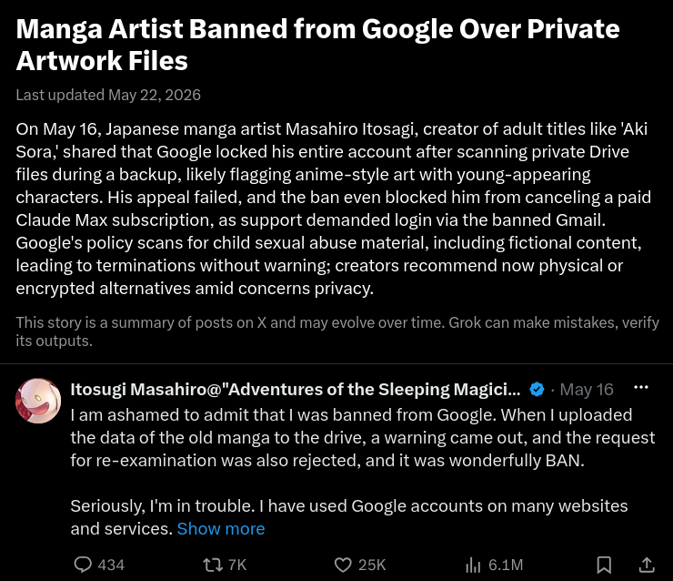
Task: Open the view analytics bar-chart icon
Action: (x=473, y=565)
